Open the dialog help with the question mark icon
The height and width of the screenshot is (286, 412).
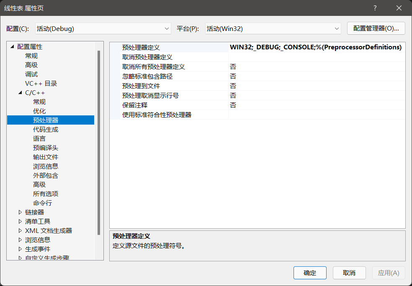point(375,8)
